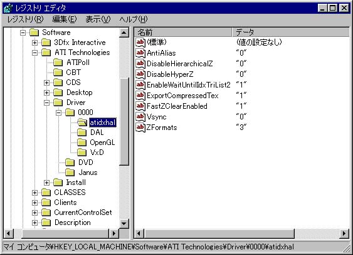Collapse the Driver key node

pyautogui.click(x=46, y=102)
